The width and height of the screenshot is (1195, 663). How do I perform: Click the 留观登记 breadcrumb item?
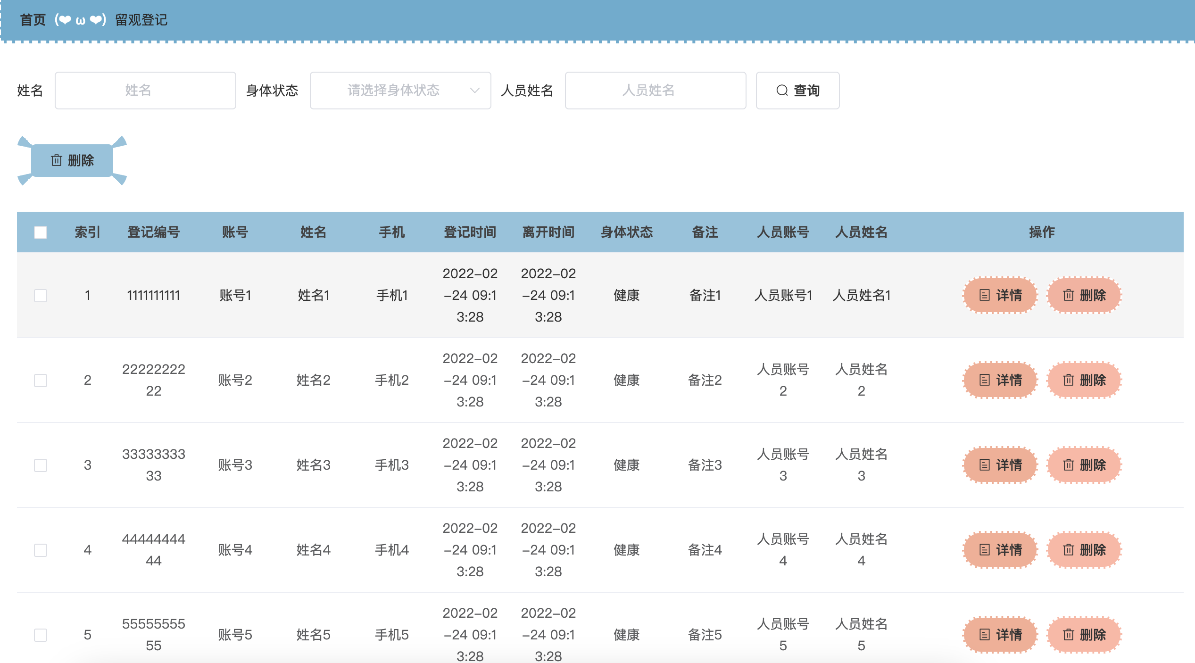141,20
